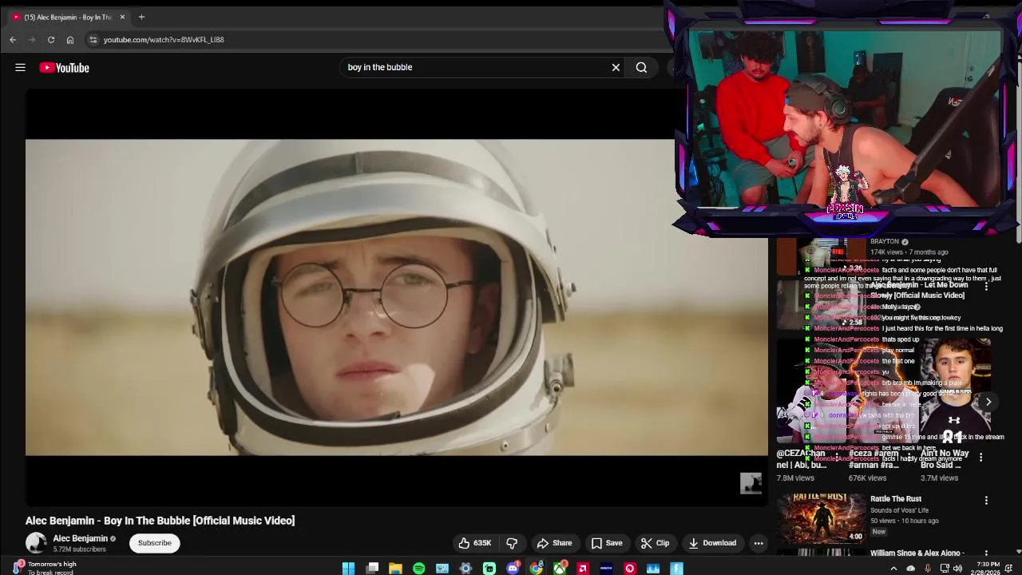Close the Alec Benjamin browser tab
Screen dimensions: 1022x575
(x=122, y=17)
